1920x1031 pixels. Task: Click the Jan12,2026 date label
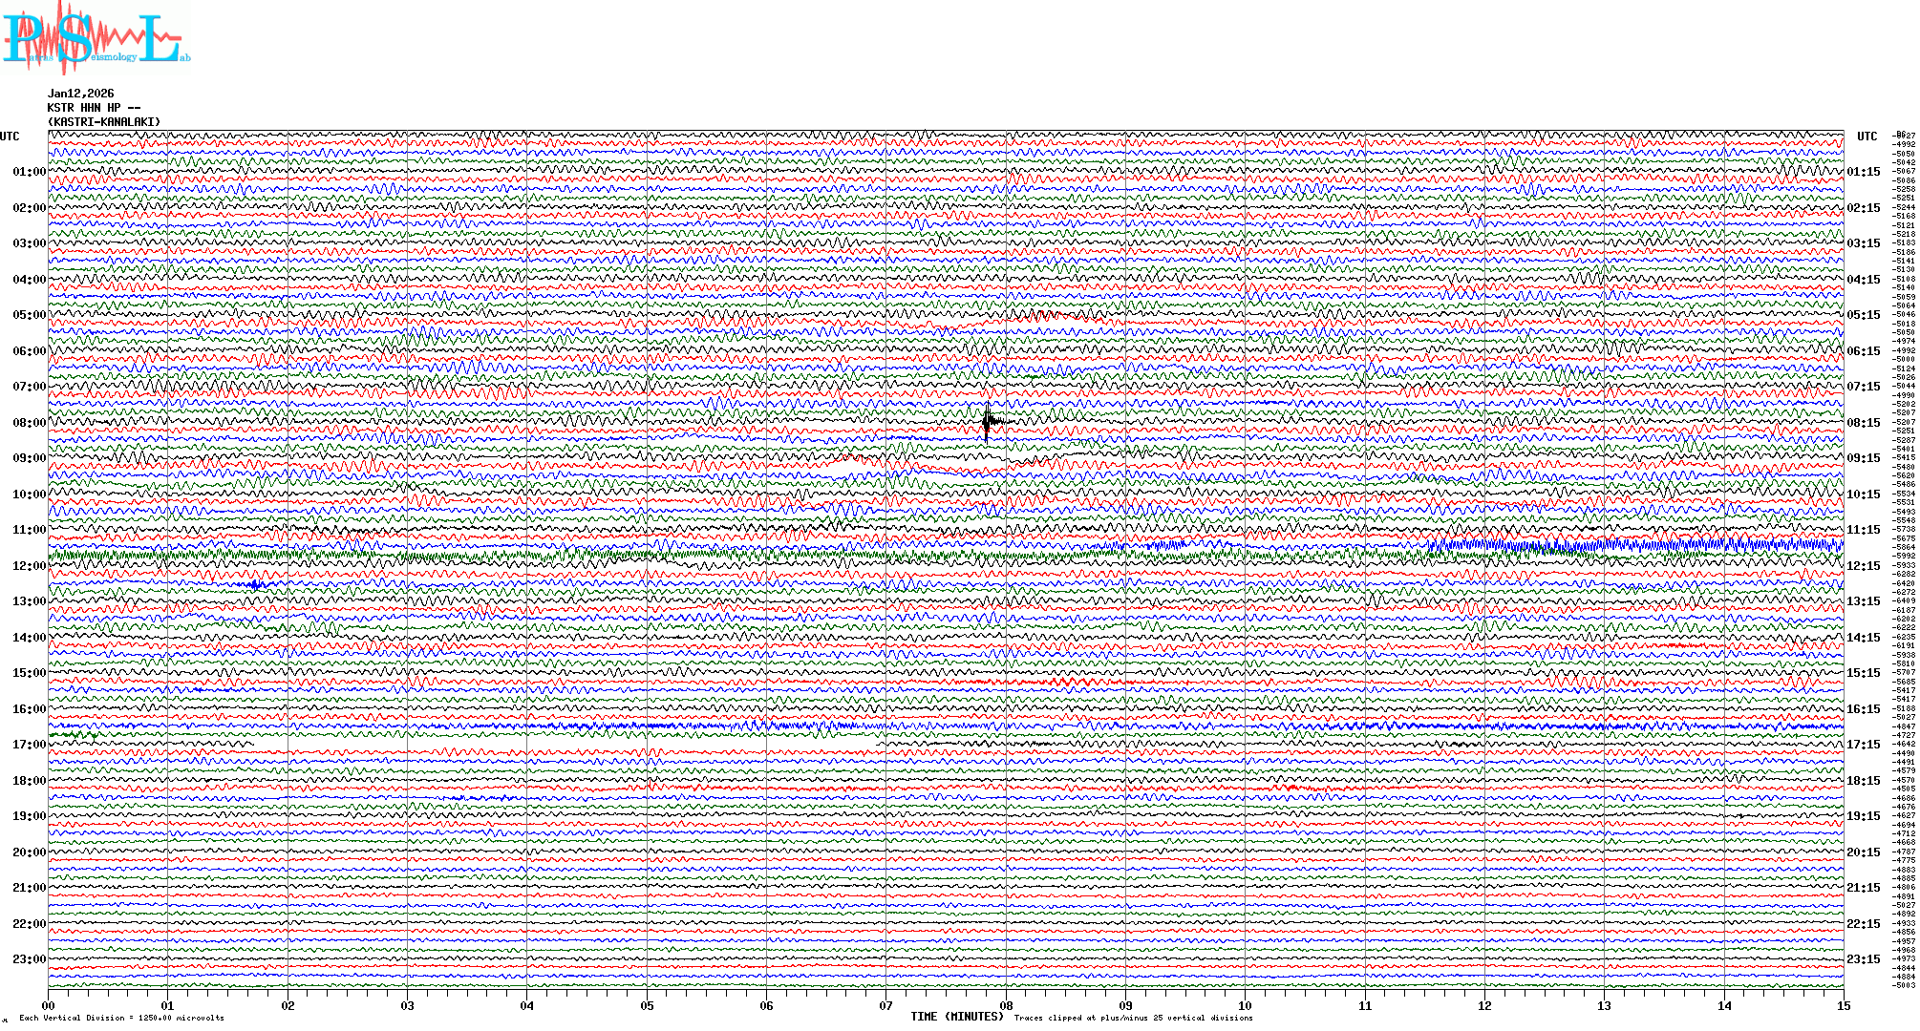click(80, 94)
